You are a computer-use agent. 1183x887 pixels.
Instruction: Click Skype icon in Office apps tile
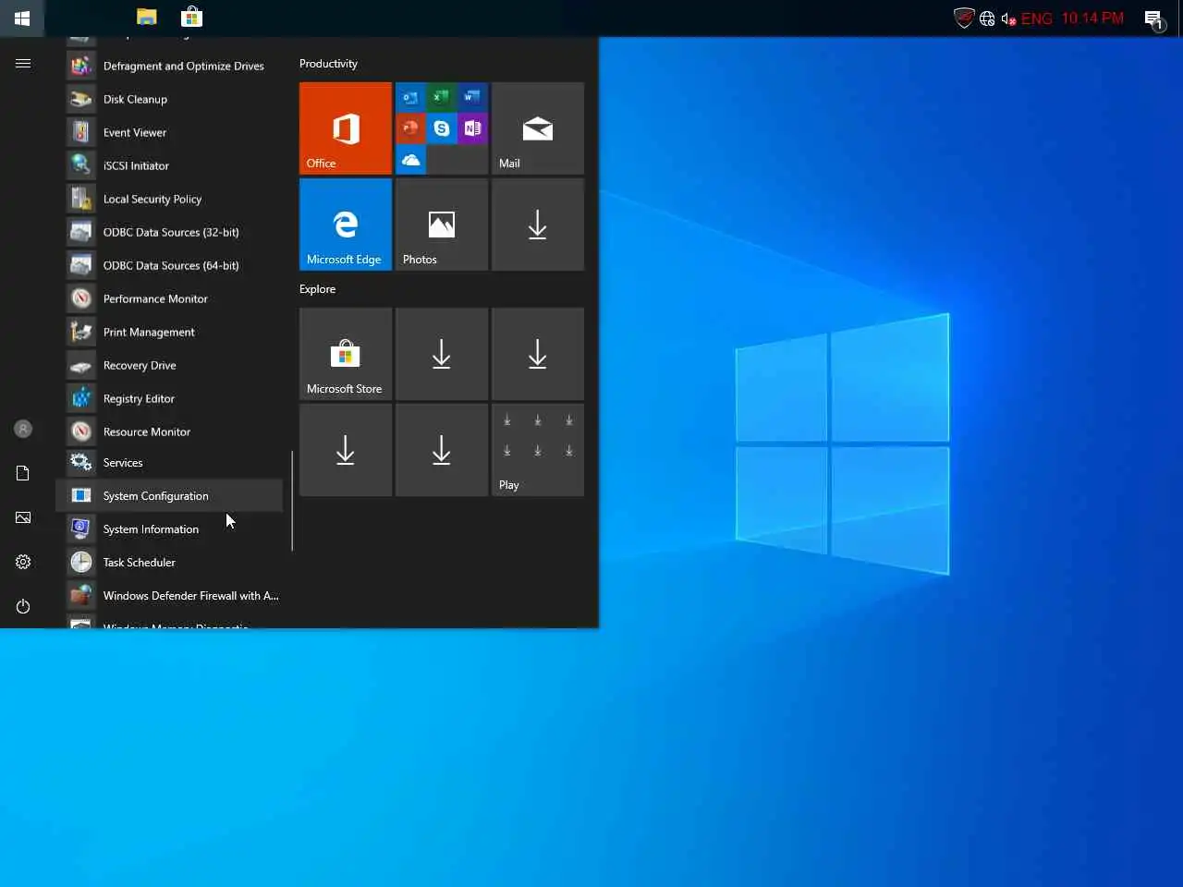click(442, 128)
